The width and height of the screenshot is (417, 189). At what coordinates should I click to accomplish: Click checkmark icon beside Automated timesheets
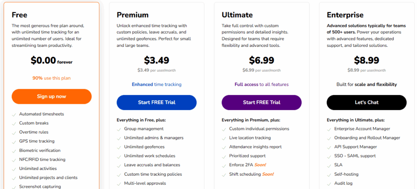(x=14, y=114)
